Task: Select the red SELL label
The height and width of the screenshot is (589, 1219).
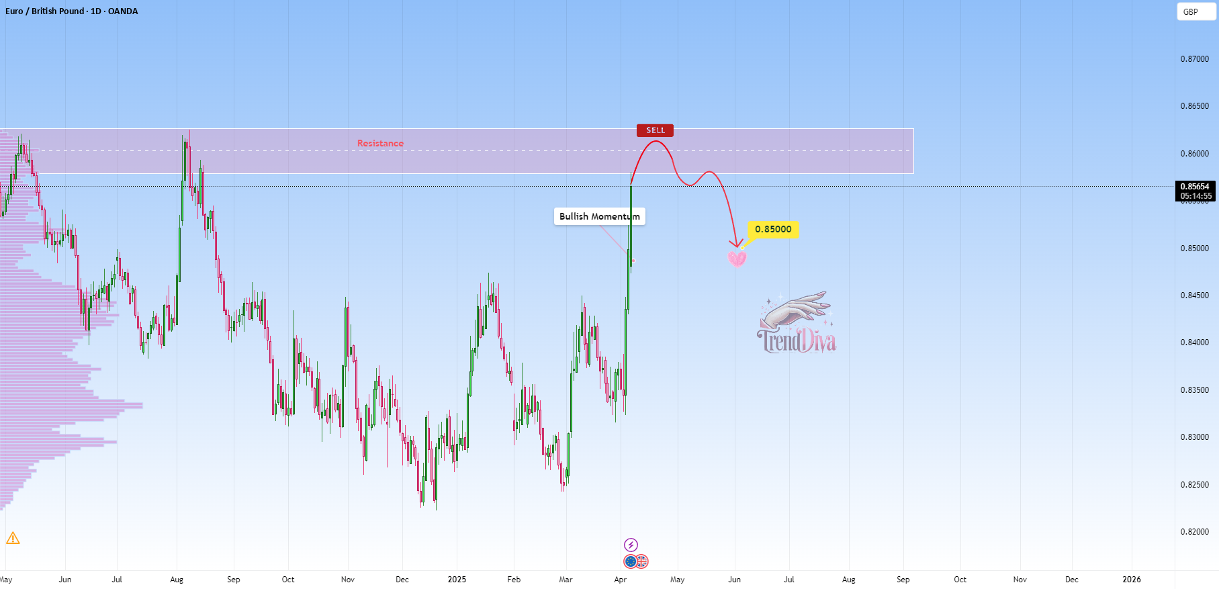Action: (655, 130)
